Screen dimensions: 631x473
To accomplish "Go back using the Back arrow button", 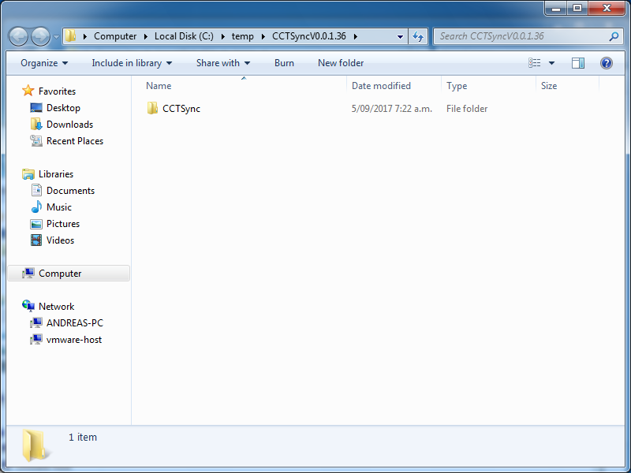I will (18, 36).
